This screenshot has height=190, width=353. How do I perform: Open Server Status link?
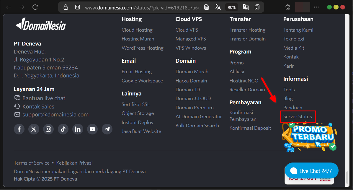pyautogui.click(x=298, y=116)
